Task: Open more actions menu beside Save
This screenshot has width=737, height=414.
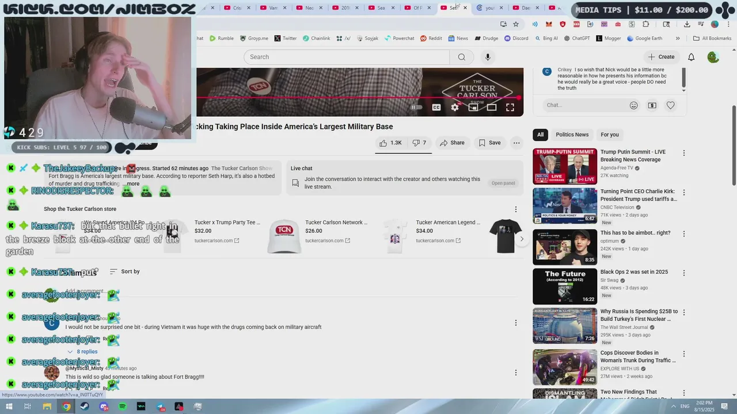Action: 516,143
